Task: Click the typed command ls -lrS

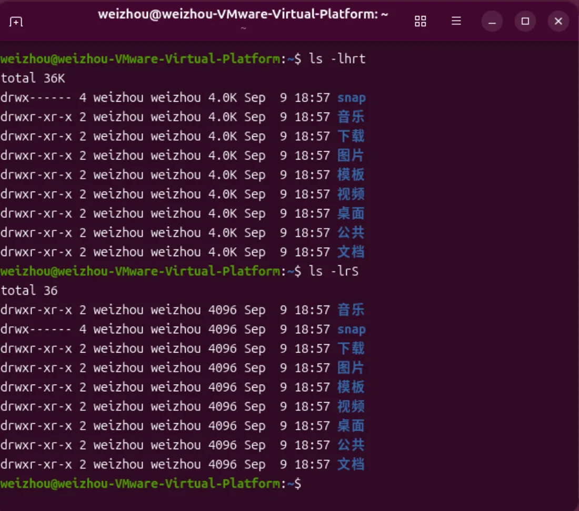Action: pyautogui.click(x=333, y=271)
